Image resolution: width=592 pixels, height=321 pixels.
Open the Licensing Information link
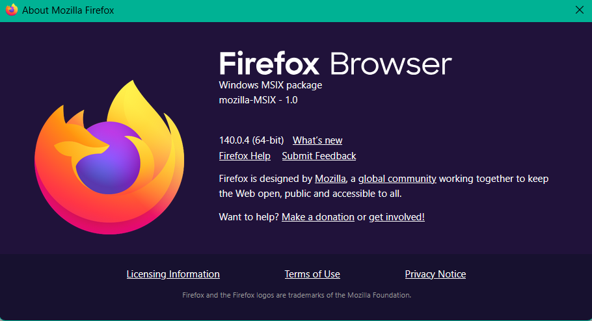[173, 274]
